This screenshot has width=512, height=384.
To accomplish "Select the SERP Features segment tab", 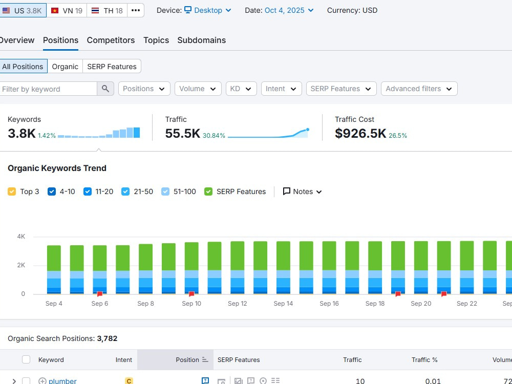I will click(112, 66).
